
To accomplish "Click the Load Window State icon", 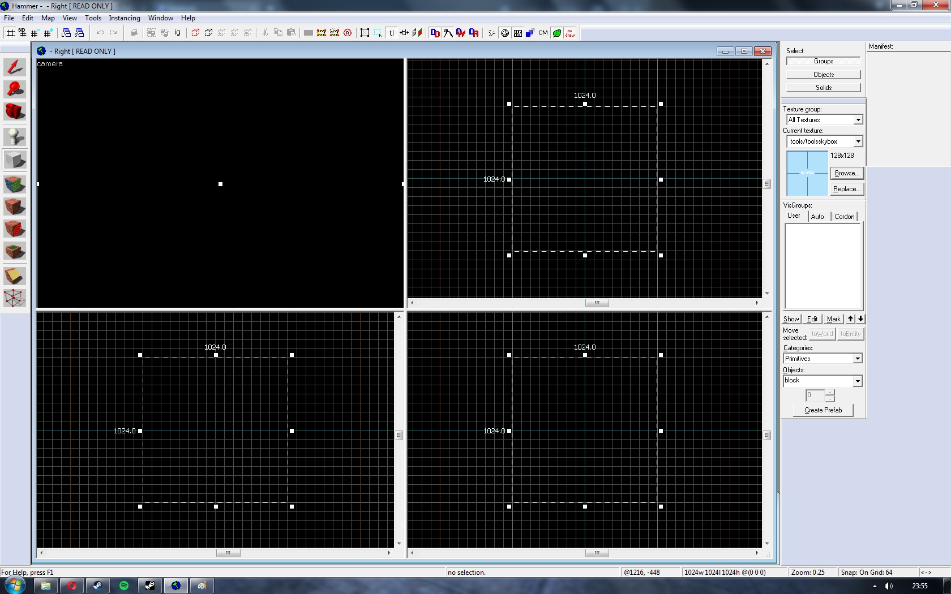I will 67,33.
